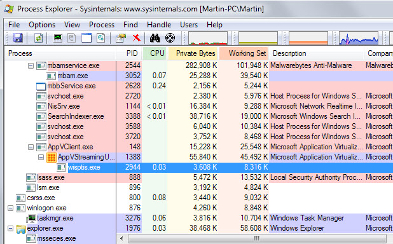The image size is (393, 244).
Task: Click the taskmgr.exe monitor icon
Action: click(32, 218)
